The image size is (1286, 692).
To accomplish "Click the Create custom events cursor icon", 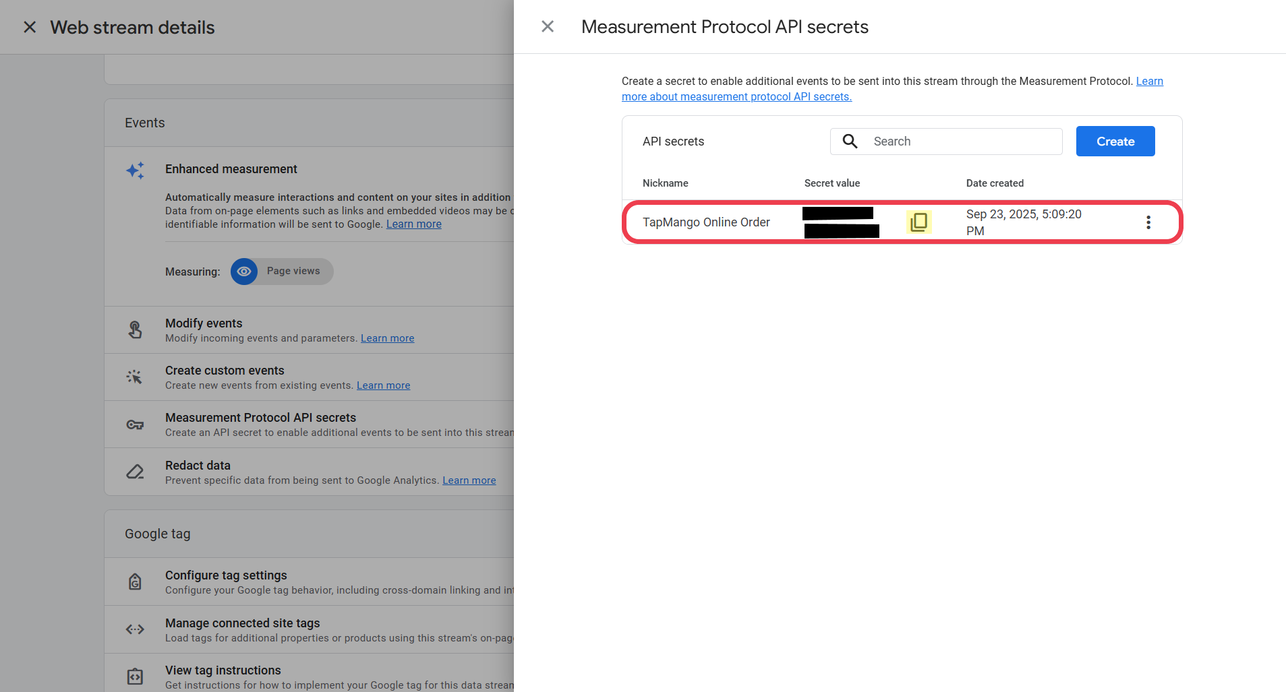I will pos(135,377).
